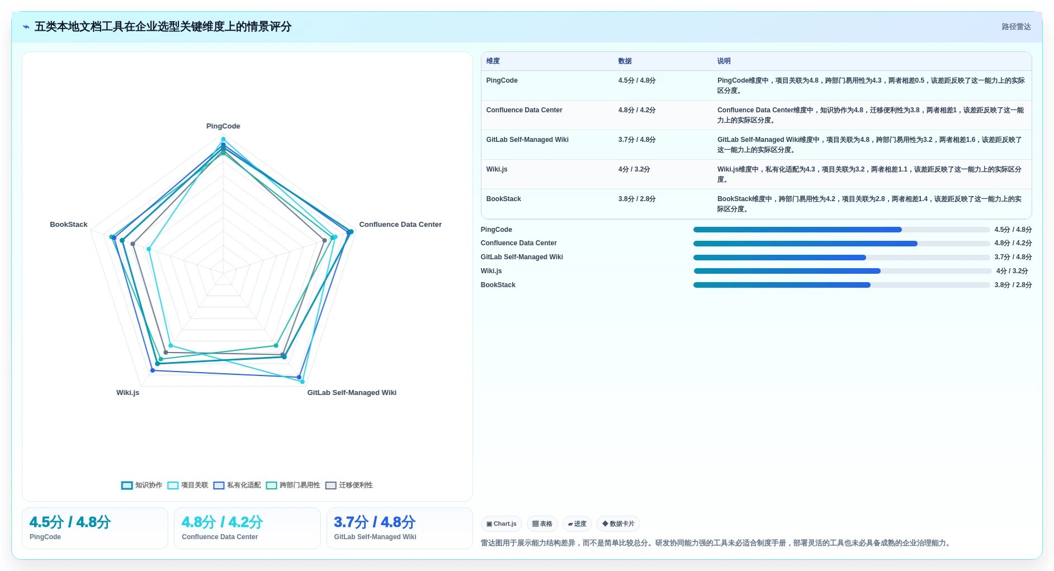Open the PingCode 4.5分 / 4.8分 stat card
Viewport: 1054px width, 571px height.
pyautogui.click(x=95, y=528)
